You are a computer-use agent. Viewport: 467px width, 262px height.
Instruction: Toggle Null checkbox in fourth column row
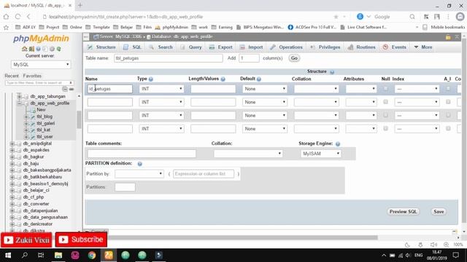tap(386, 128)
